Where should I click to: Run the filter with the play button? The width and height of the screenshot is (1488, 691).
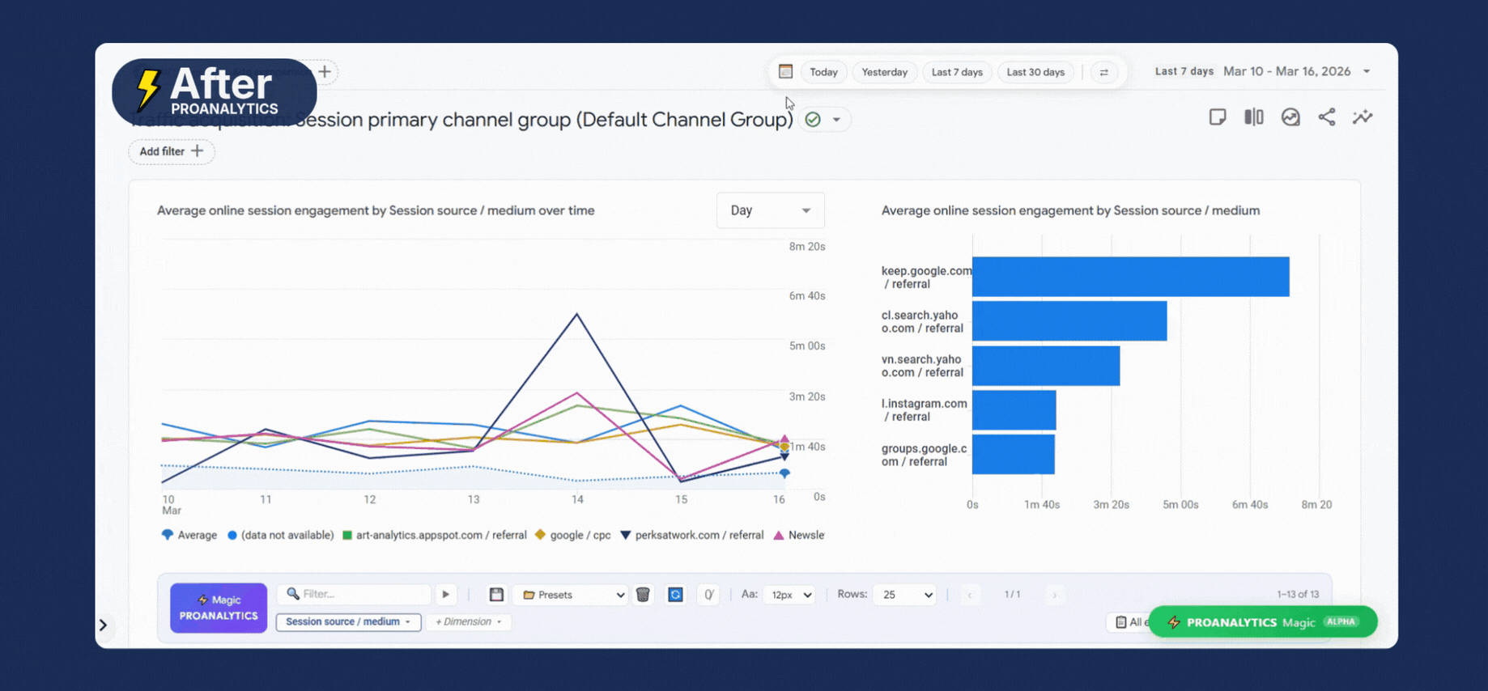click(445, 595)
